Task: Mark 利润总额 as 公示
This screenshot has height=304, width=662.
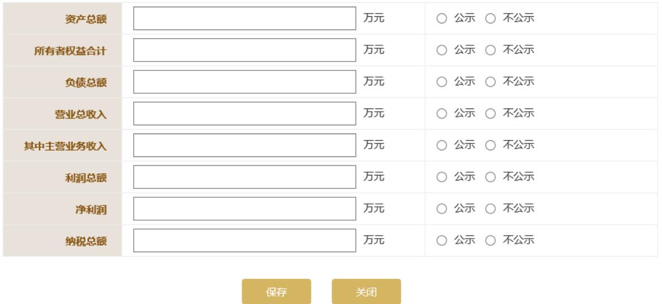Action: coord(441,178)
